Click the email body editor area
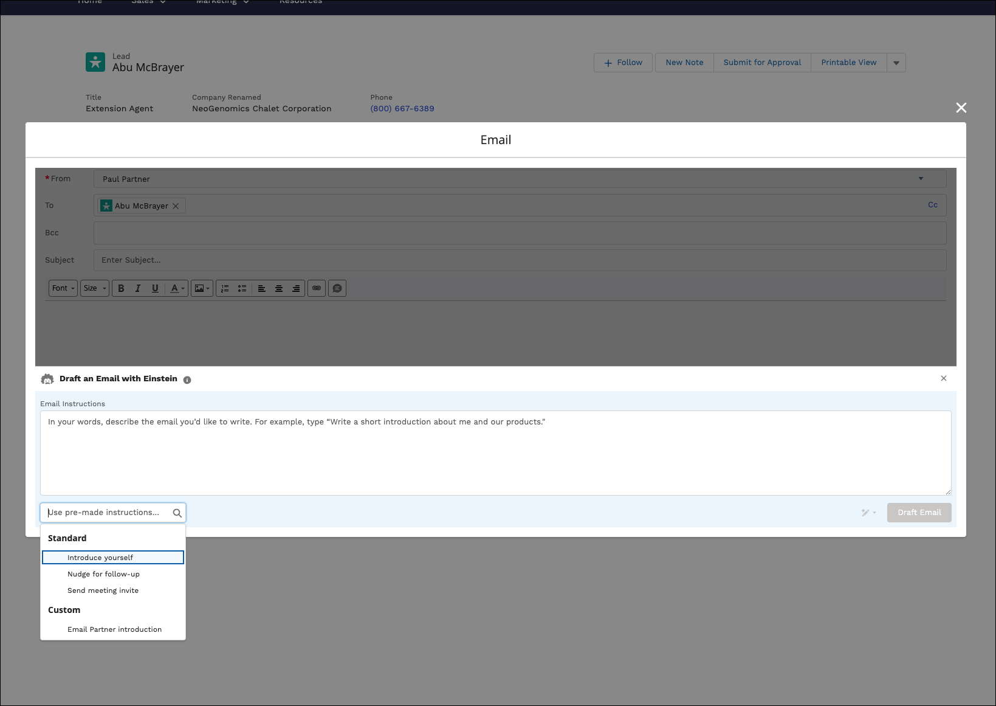This screenshot has width=996, height=706. 496,333
